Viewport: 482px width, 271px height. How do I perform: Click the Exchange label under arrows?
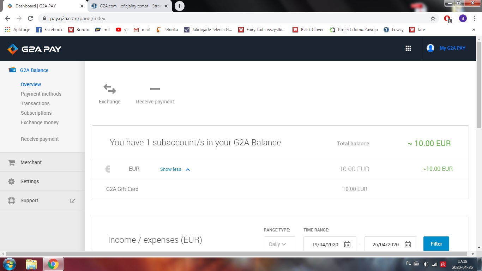pyautogui.click(x=109, y=102)
